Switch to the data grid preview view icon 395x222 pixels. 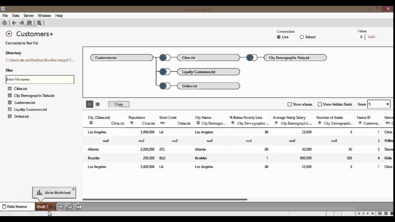click(89, 105)
